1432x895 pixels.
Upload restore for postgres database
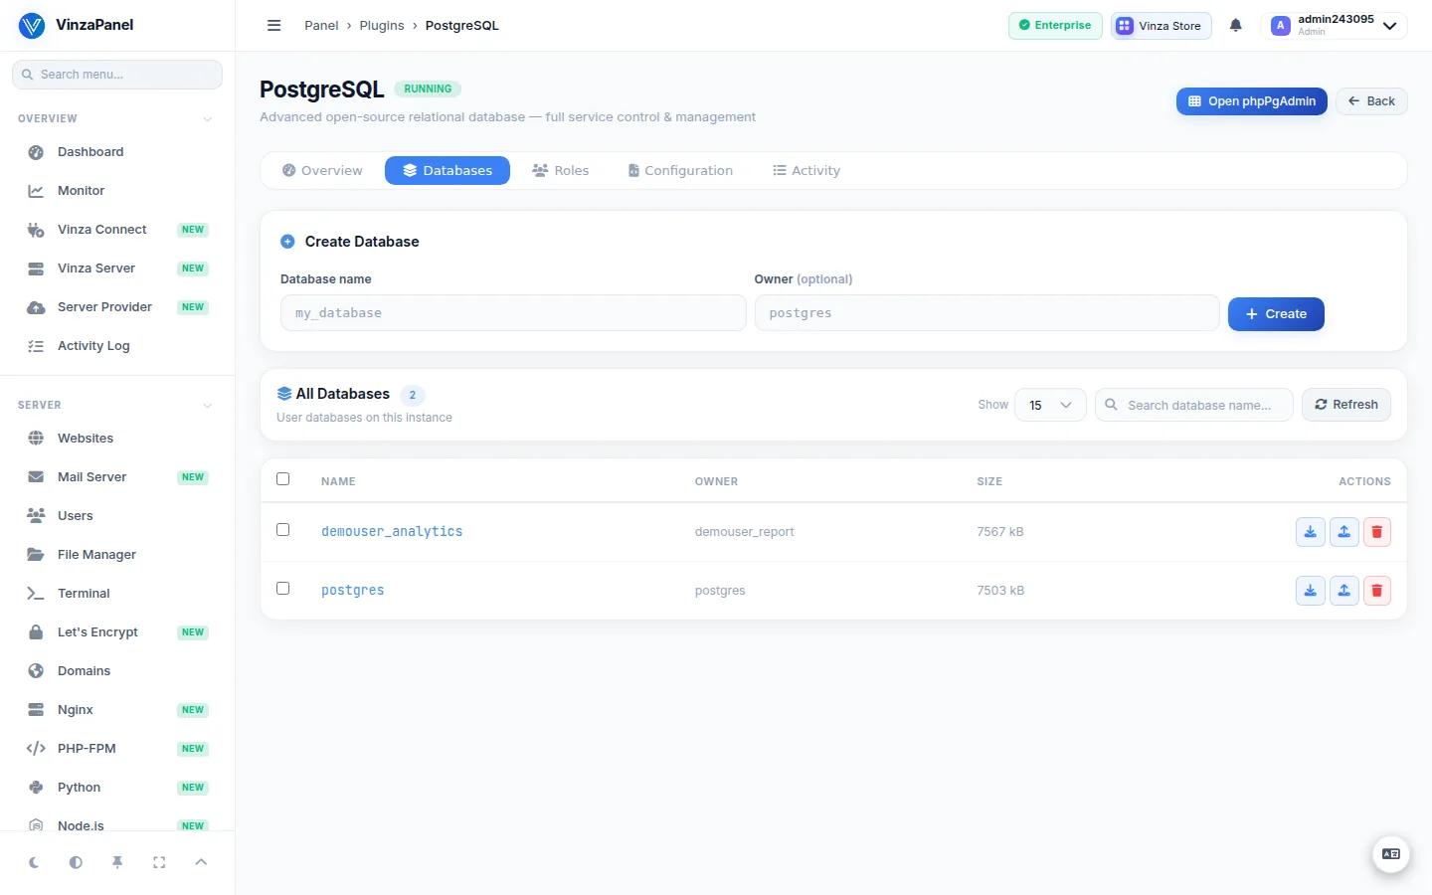pos(1344,591)
